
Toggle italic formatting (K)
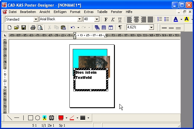[113, 19]
